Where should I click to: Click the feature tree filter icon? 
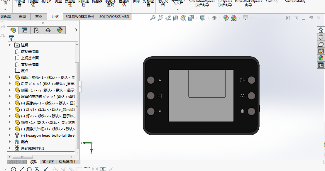[x=12, y=38]
